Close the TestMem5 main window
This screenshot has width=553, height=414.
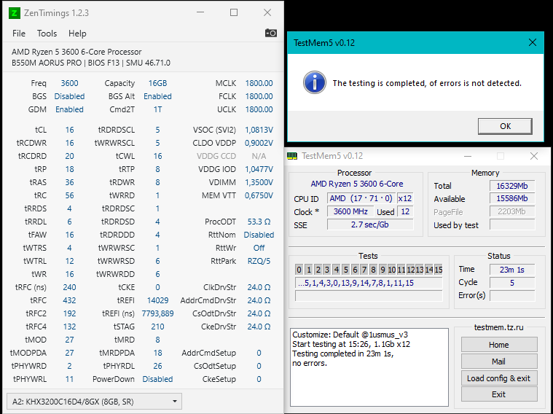[534, 156]
